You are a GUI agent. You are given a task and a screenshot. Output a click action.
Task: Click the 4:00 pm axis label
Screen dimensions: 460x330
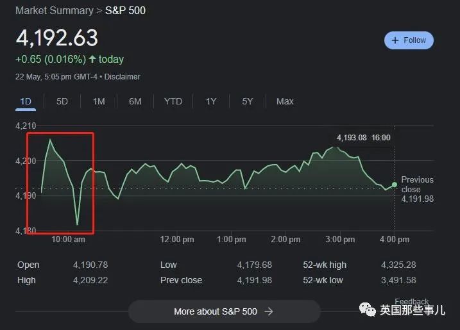click(x=395, y=240)
